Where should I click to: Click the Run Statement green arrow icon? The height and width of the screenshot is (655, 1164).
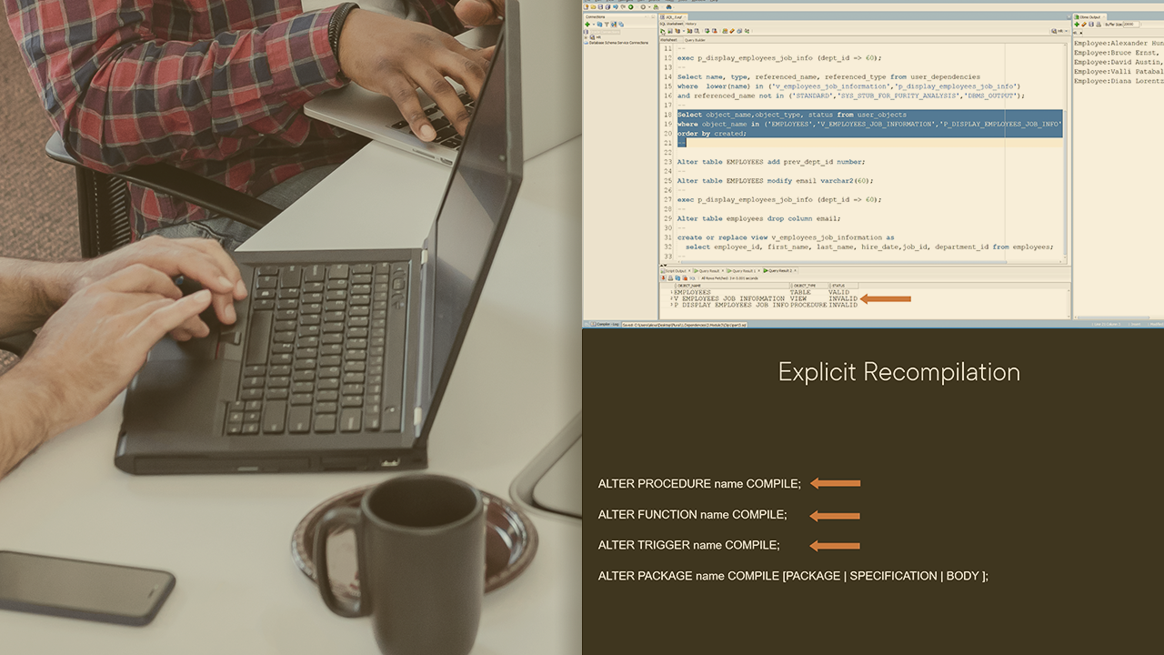(662, 31)
